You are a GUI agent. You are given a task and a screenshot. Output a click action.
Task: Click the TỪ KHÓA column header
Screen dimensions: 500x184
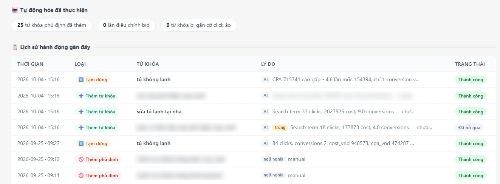click(148, 64)
